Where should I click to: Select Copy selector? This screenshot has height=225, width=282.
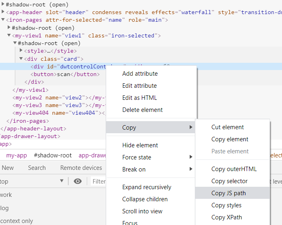pos(229,181)
